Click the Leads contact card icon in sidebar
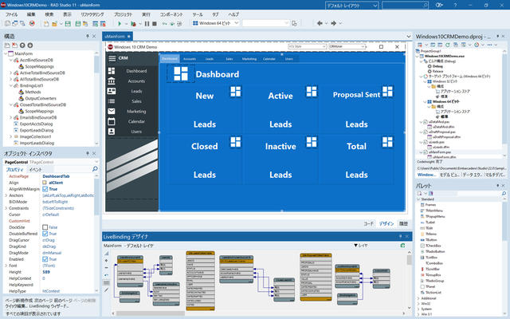The image size is (510, 319). click(x=112, y=91)
